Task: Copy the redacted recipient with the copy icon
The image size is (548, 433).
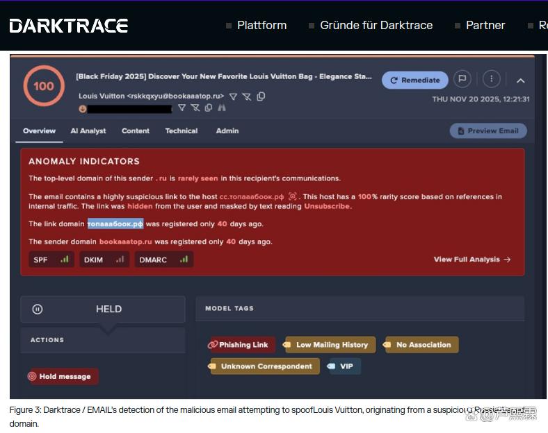Action: click(x=209, y=108)
